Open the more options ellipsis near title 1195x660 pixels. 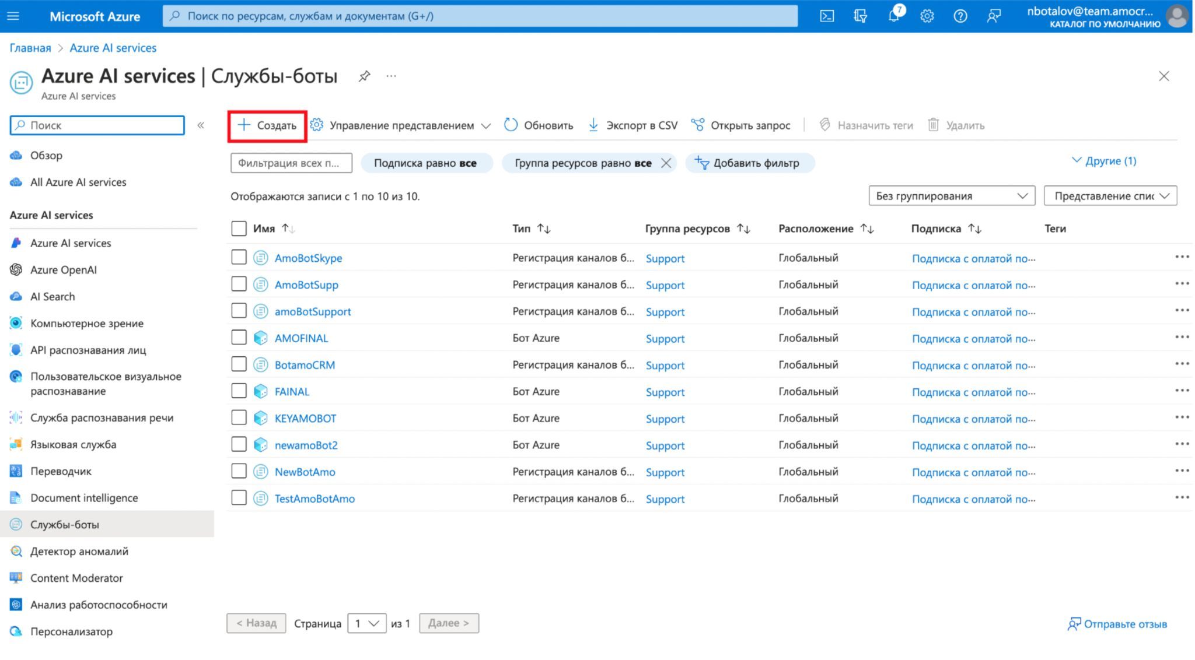coord(391,76)
